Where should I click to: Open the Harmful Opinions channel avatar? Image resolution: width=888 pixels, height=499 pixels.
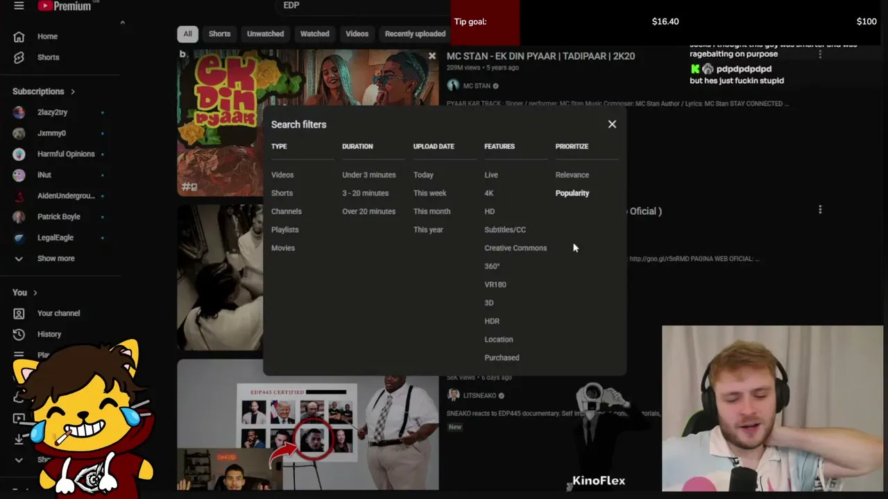pyautogui.click(x=19, y=154)
